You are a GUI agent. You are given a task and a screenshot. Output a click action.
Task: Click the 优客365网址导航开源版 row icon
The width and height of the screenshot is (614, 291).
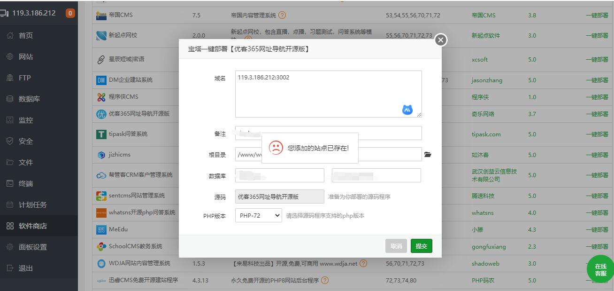[101, 114]
